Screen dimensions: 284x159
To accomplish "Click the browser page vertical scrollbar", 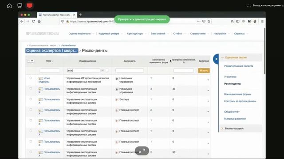I will click(264, 51).
